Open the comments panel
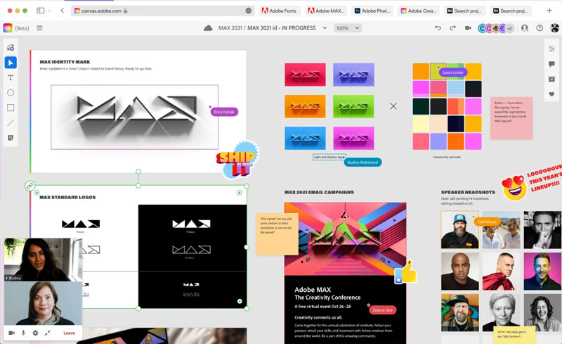562x344 pixels. 551,64
